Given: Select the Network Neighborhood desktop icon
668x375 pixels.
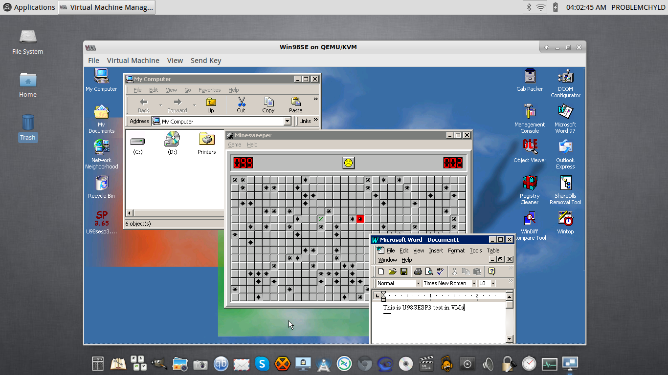Looking at the screenshot, I should point(101,154).
